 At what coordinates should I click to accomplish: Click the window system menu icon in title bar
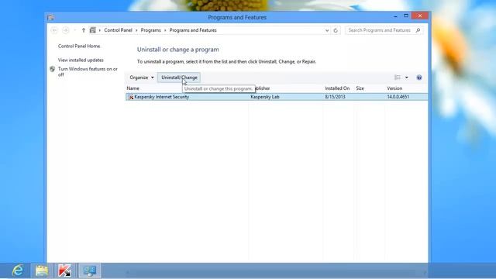tap(50, 17)
